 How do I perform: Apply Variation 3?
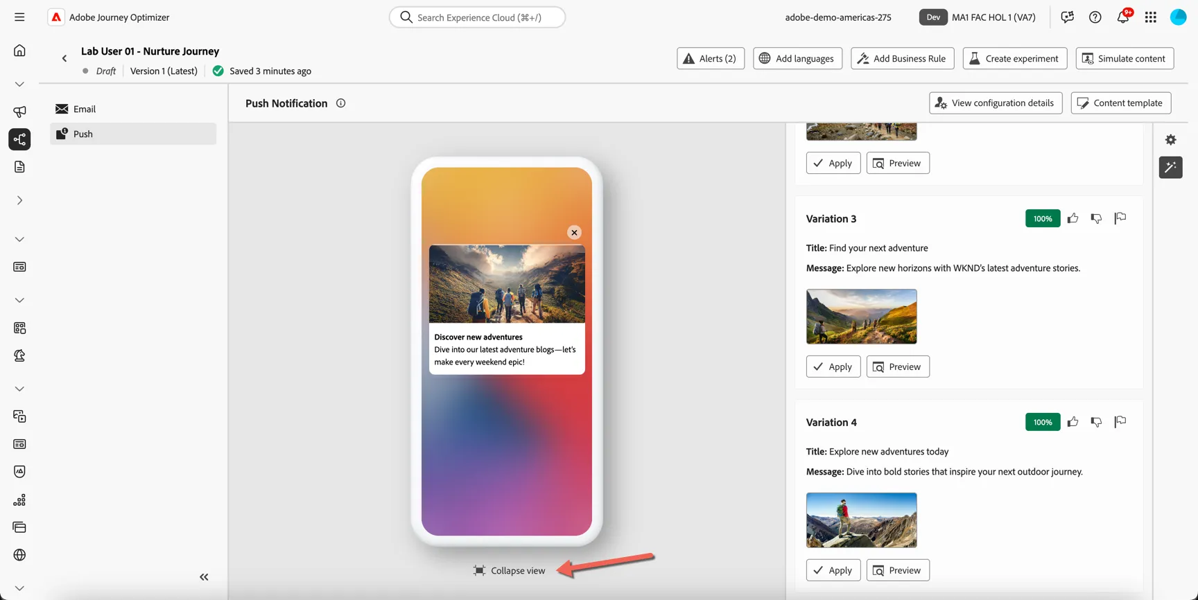coord(833,367)
